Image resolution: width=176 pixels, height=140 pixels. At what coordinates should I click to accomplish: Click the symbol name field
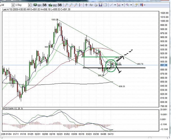(6, 5)
